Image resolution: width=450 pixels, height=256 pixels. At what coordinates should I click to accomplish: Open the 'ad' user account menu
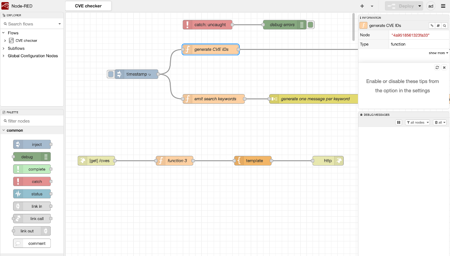[431, 6]
